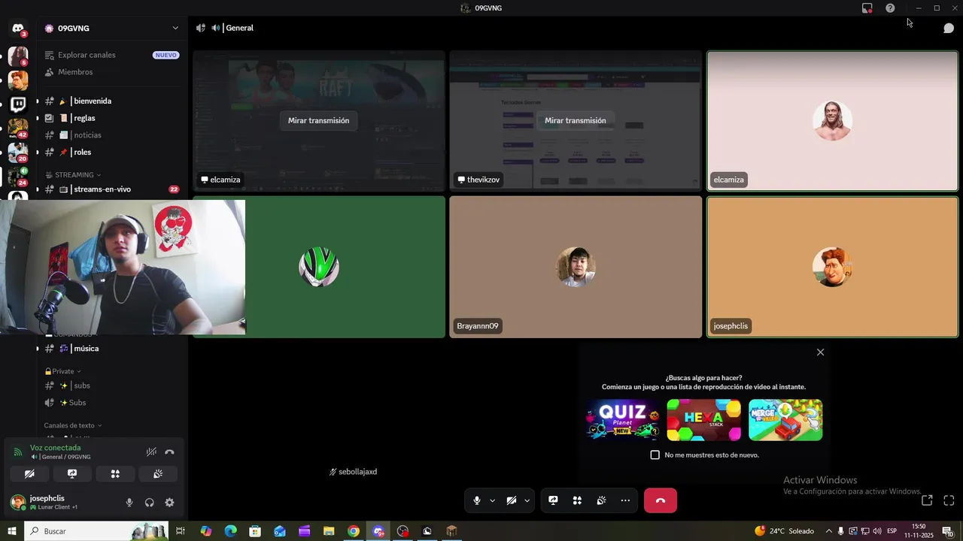Open the Discord help question-mark icon
Screen dimensions: 963x541
click(890, 8)
